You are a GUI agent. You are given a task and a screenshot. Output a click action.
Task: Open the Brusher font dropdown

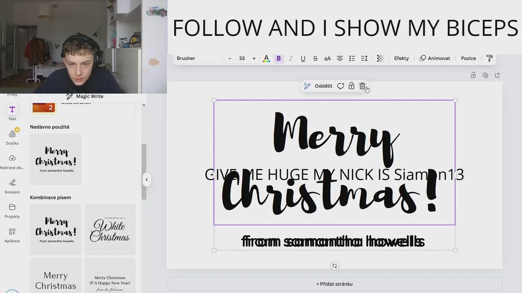point(199,59)
